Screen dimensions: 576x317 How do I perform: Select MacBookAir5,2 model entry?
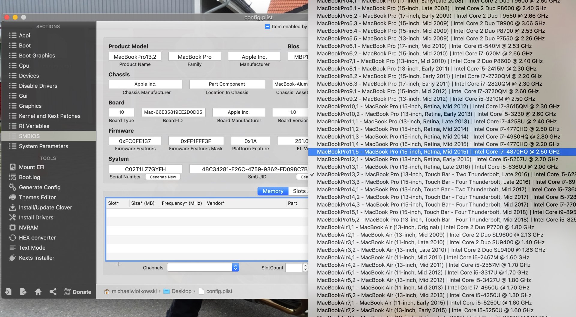(x=442, y=280)
